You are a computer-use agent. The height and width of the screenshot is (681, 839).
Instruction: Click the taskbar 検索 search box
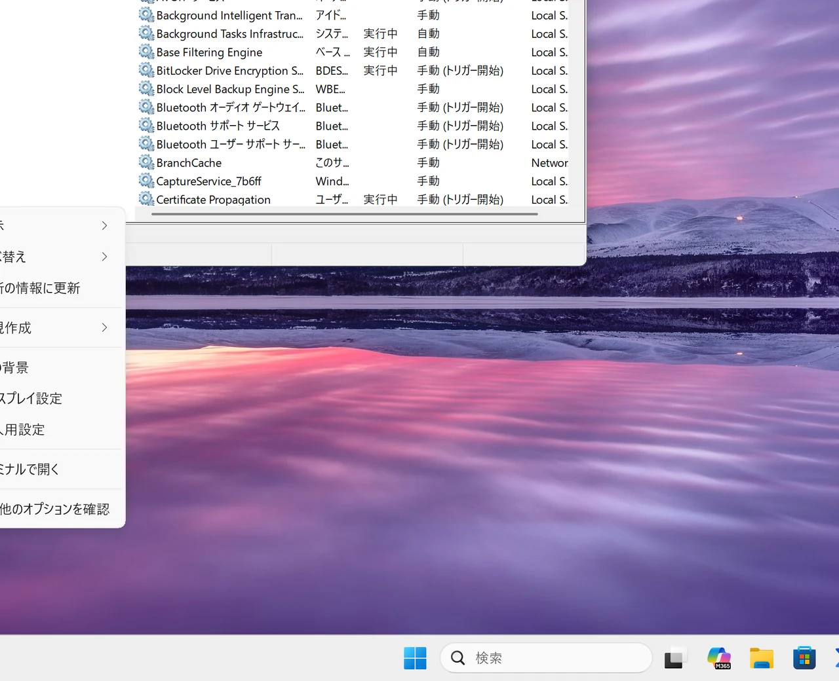click(x=546, y=658)
